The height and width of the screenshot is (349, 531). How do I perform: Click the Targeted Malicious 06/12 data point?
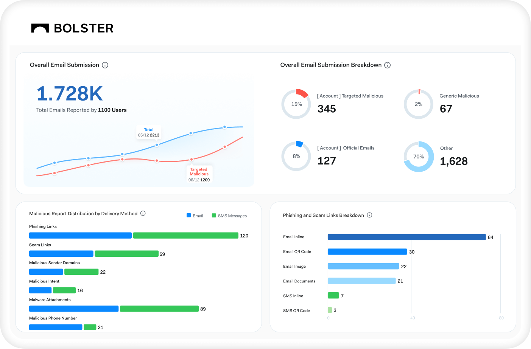click(192, 160)
